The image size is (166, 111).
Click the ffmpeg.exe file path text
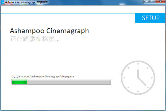point(43,77)
